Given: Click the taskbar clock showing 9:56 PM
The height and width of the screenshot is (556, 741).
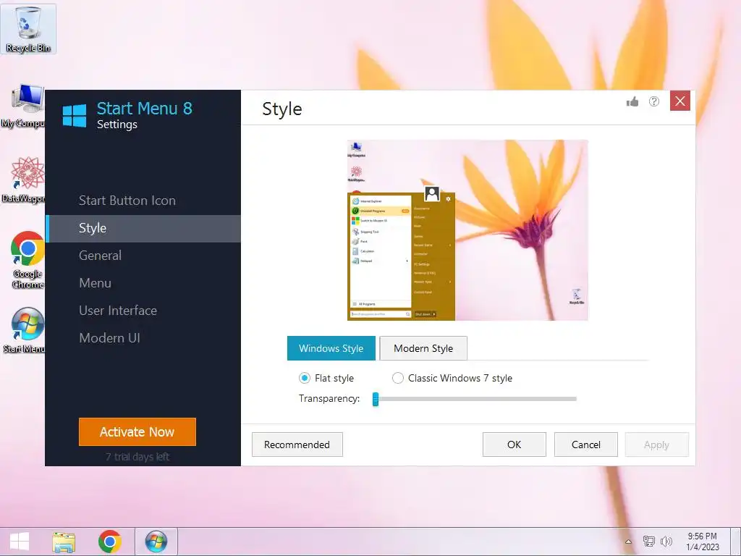Looking at the screenshot, I should coord(702,542).
